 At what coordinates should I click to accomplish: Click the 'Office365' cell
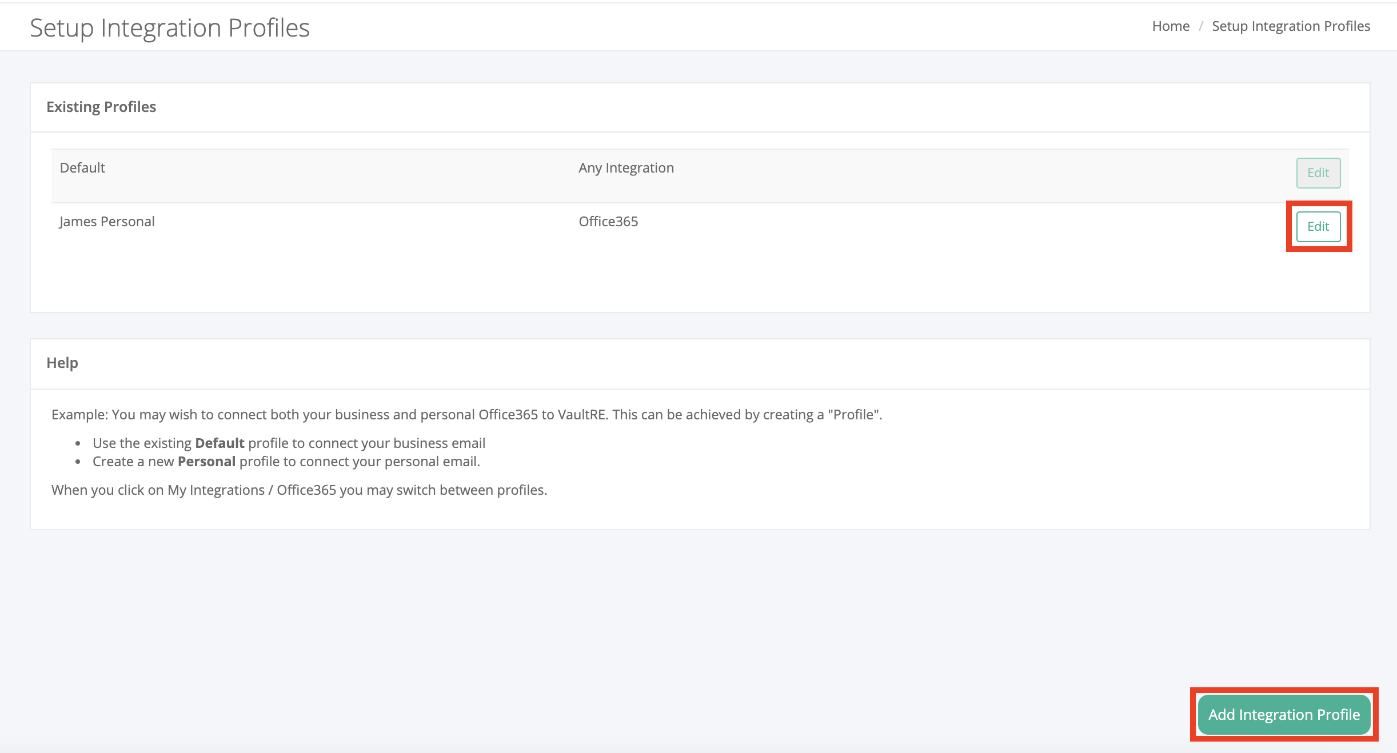click(x=608, y=222)
